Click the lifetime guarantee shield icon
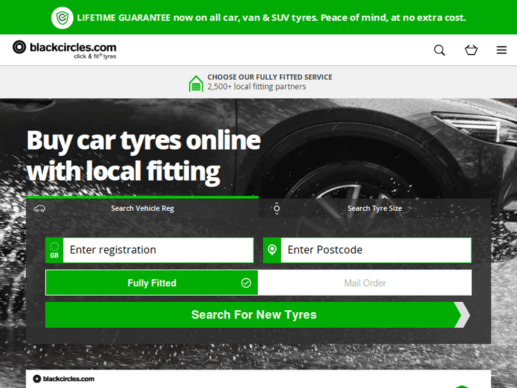The image size is (517, 388). pyautogui.click(x=62, y=17)
